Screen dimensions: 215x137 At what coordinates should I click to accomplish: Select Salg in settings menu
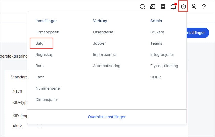point(40,43)
